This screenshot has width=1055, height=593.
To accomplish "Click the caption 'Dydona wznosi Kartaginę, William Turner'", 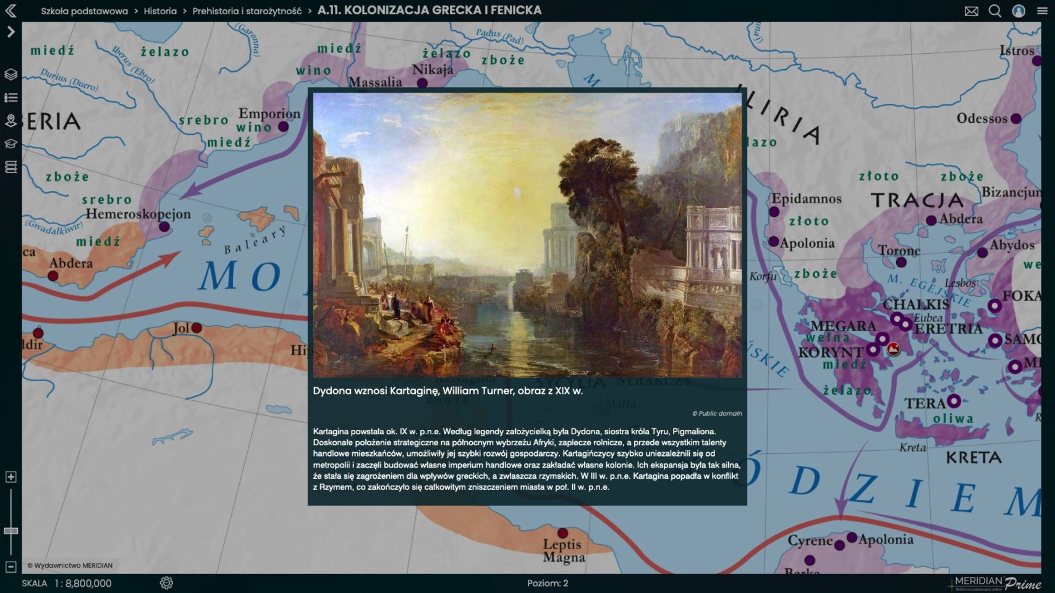I will (448, 390).
